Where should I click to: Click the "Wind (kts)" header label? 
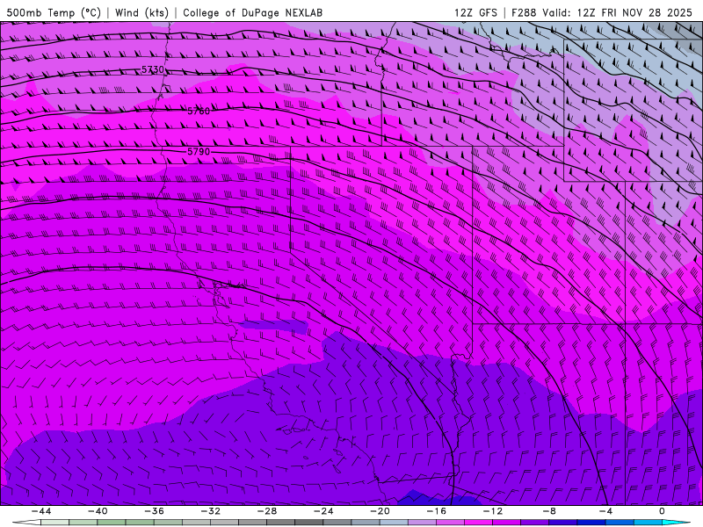tap(141, 12)
